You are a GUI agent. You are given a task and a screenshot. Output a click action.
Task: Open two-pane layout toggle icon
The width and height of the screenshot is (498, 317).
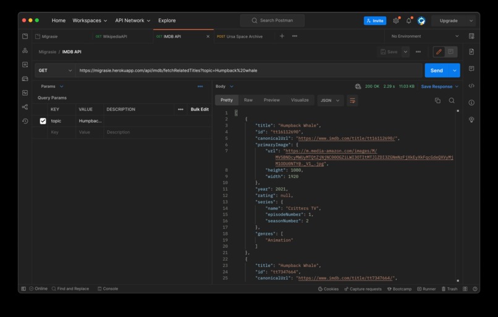[465, 289]
